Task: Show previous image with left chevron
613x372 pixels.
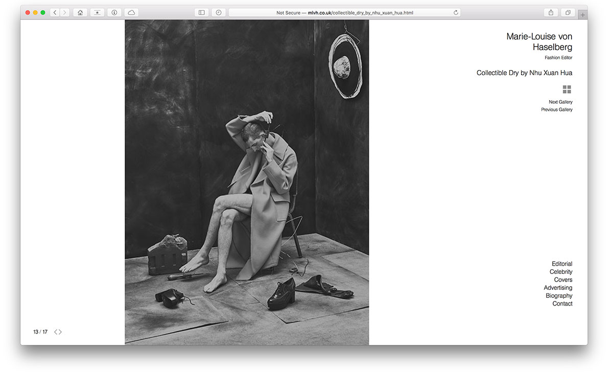Action: click(x=56, y=332)
